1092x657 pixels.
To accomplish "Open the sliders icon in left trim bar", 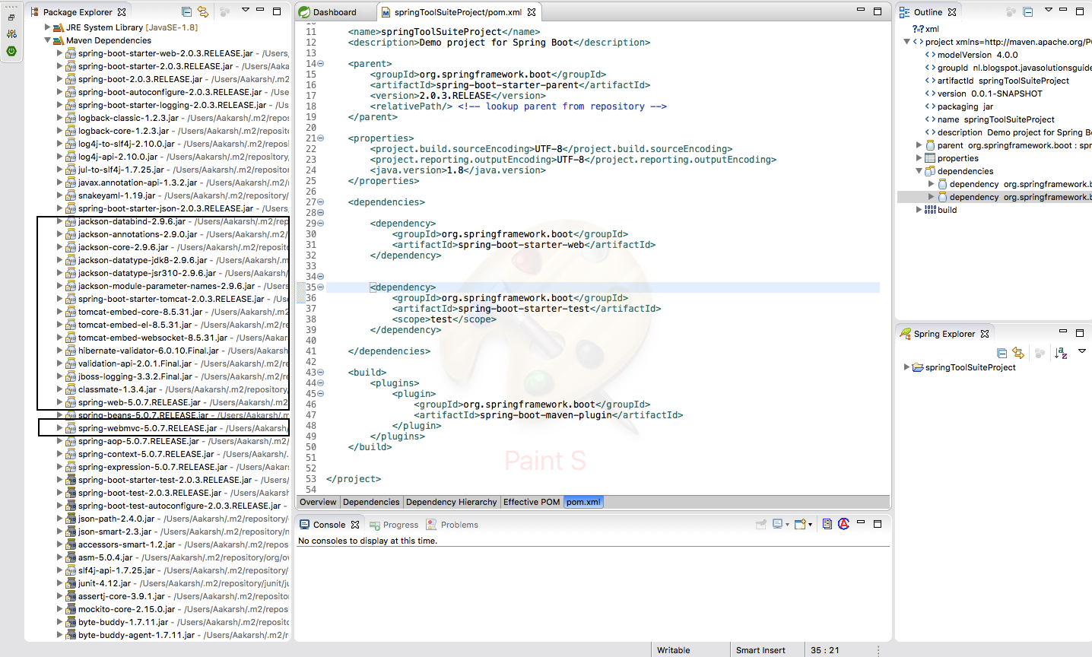I will click(11, 34).
